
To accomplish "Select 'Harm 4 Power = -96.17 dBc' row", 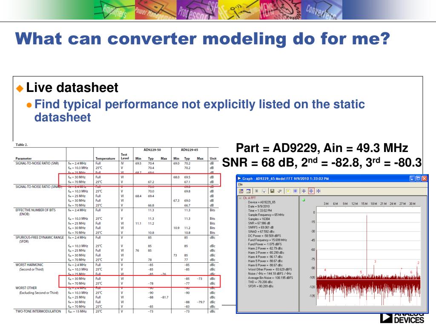I will click(265, 257).
